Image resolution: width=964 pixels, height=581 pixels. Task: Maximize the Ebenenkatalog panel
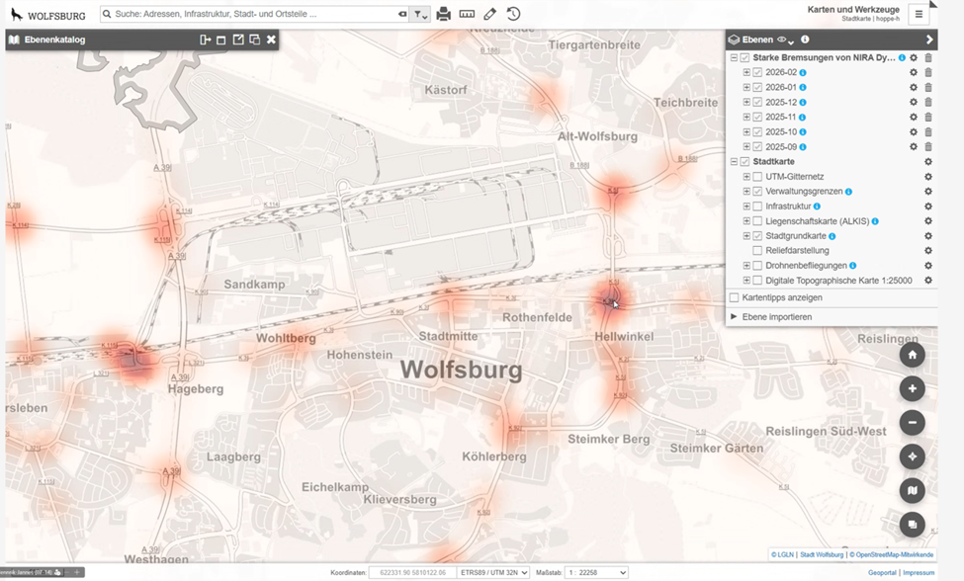221,40
